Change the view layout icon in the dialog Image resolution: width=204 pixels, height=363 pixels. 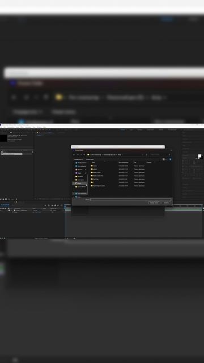(164, 159)
